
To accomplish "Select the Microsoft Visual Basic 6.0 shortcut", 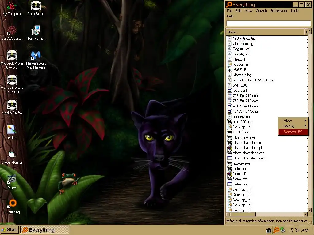I will coord(12,84).
